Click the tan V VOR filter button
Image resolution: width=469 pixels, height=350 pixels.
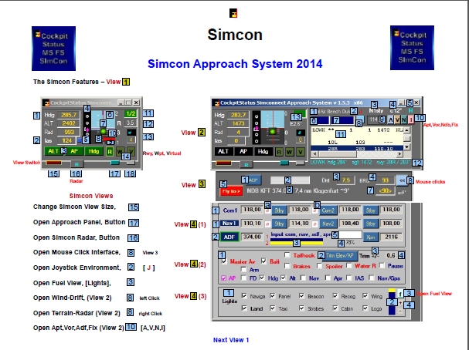click(x=397, y=119)
